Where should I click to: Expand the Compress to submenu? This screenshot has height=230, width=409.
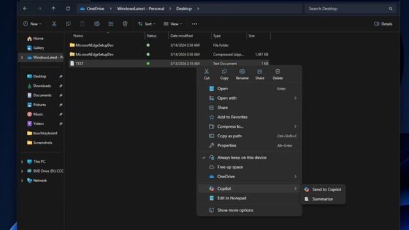point(295,126)
